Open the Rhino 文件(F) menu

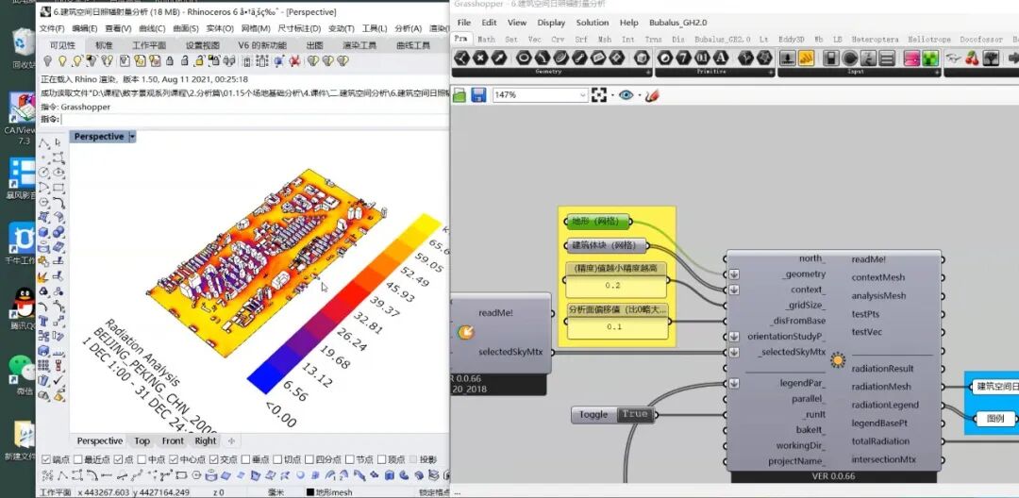(51, 28)
